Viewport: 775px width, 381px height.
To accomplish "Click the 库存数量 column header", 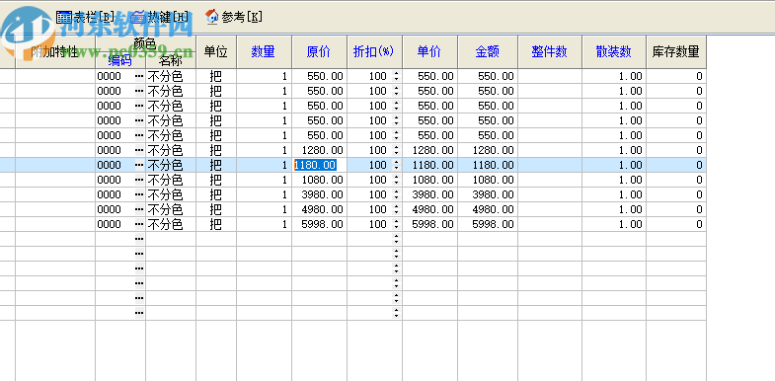I will click(x=675, y=51).
